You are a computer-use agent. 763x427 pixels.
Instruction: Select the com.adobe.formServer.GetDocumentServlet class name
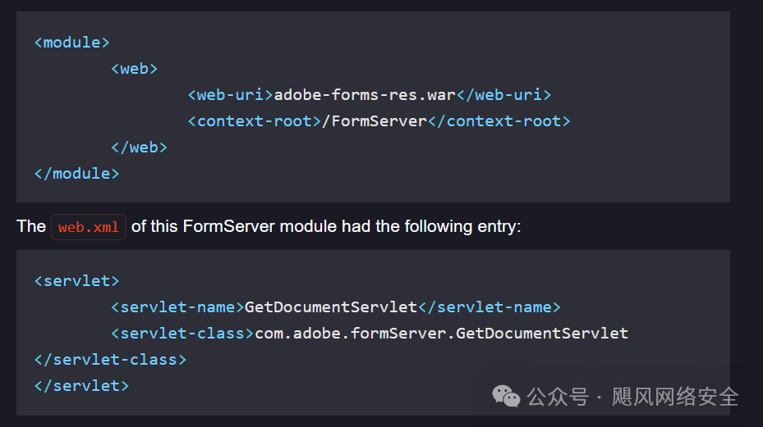[x=441, y=334]
